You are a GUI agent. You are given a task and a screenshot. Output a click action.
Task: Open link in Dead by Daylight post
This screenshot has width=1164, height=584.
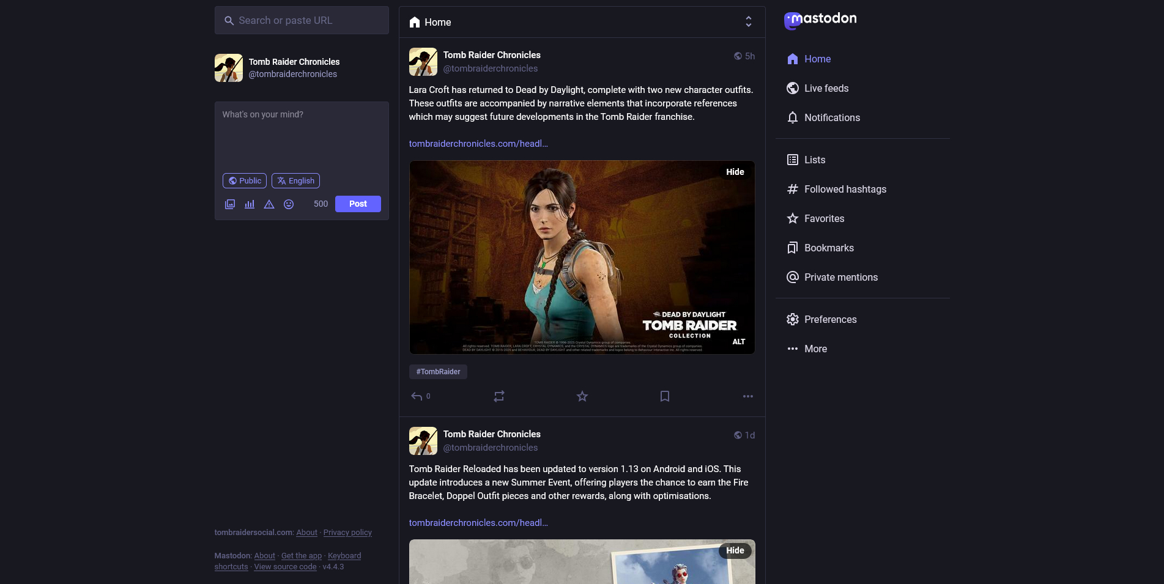[478, 144]
